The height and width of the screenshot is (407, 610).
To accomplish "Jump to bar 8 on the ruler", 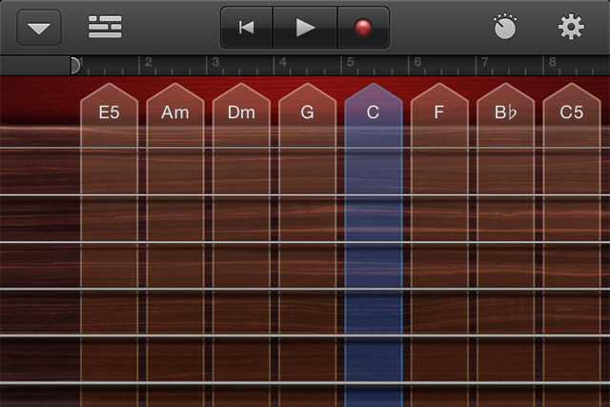I will coord(552,62).
